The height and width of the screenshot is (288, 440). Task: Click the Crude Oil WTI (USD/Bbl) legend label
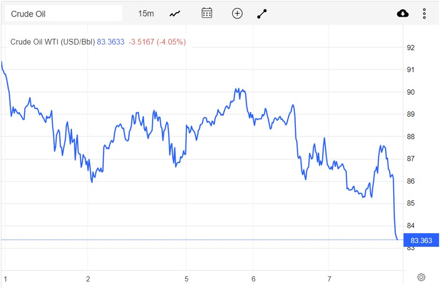(53, 42)
